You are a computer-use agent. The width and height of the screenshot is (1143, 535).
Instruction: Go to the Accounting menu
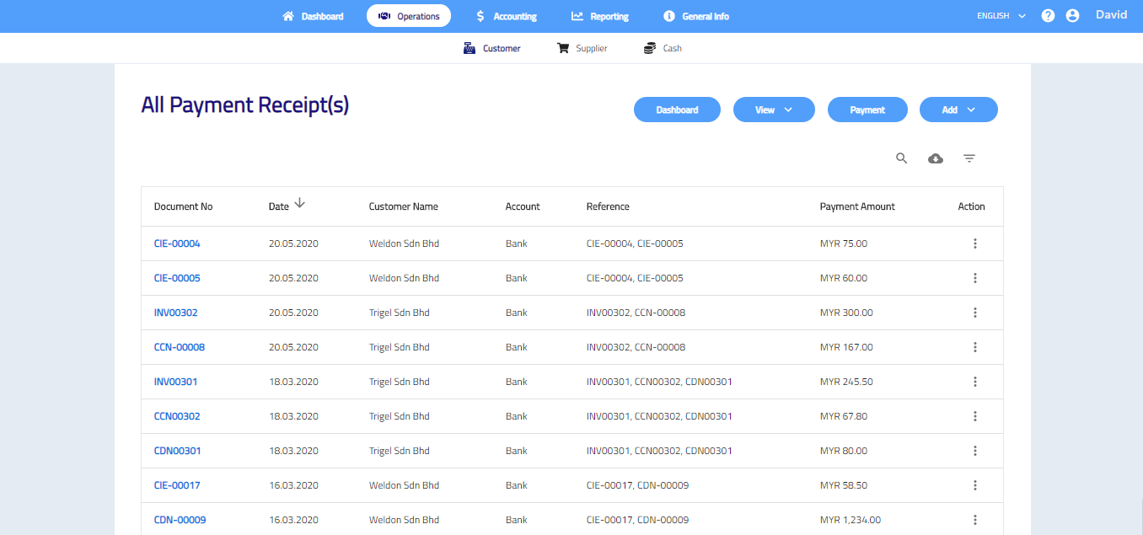pos(506,16)
